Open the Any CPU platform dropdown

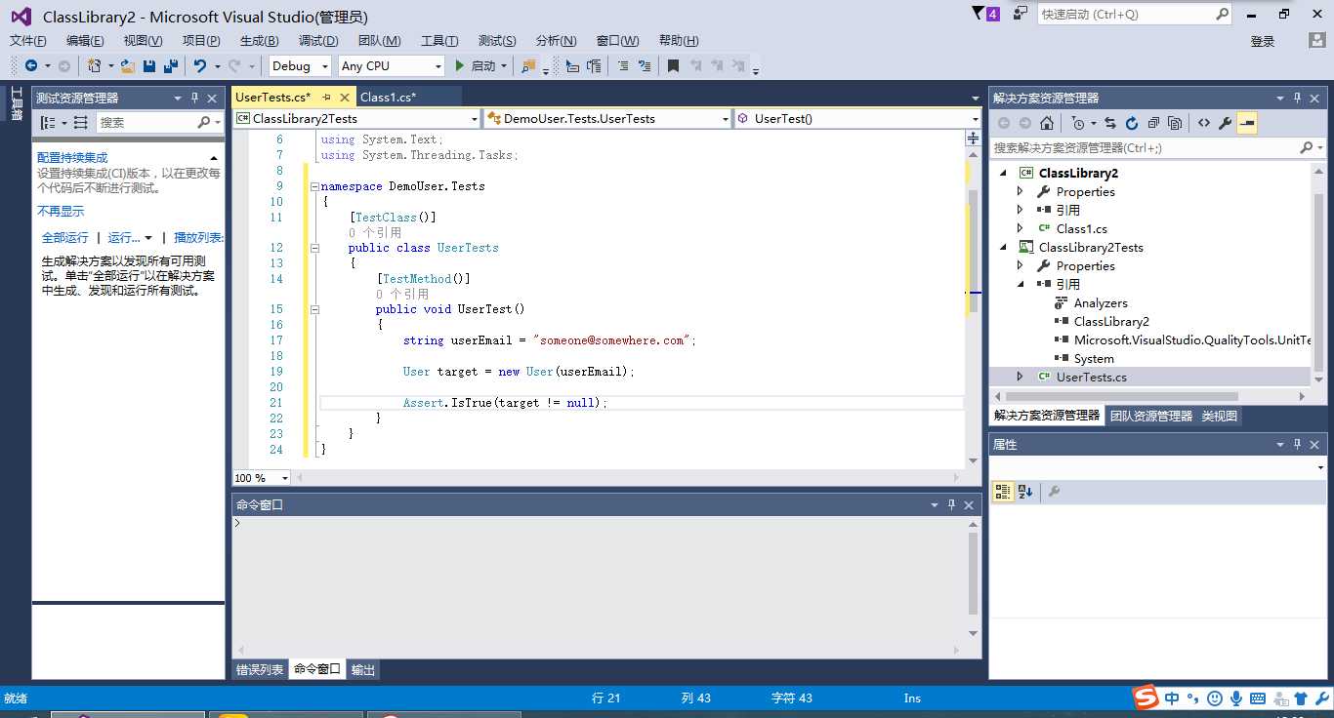[437, 66]
